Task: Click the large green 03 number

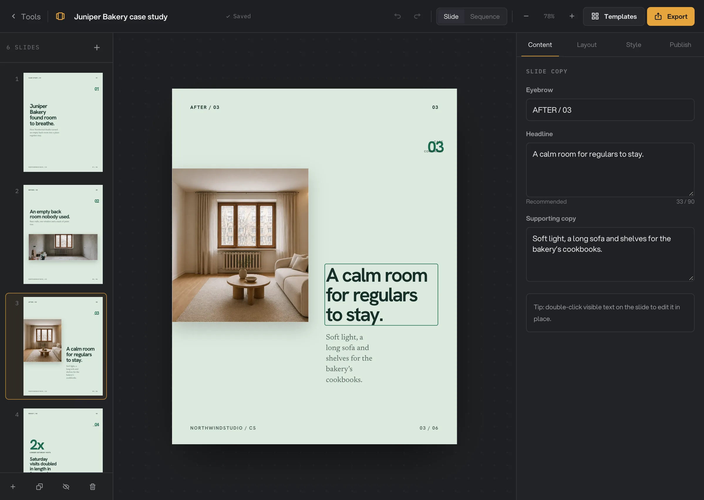Action: [435, 147]
